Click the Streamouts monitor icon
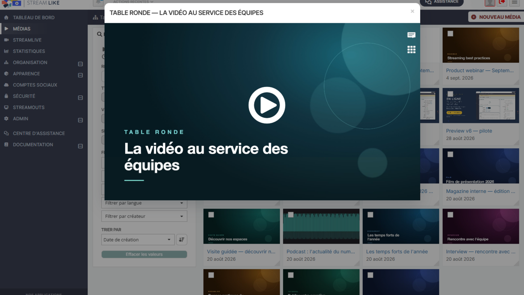 coord(6,107)
